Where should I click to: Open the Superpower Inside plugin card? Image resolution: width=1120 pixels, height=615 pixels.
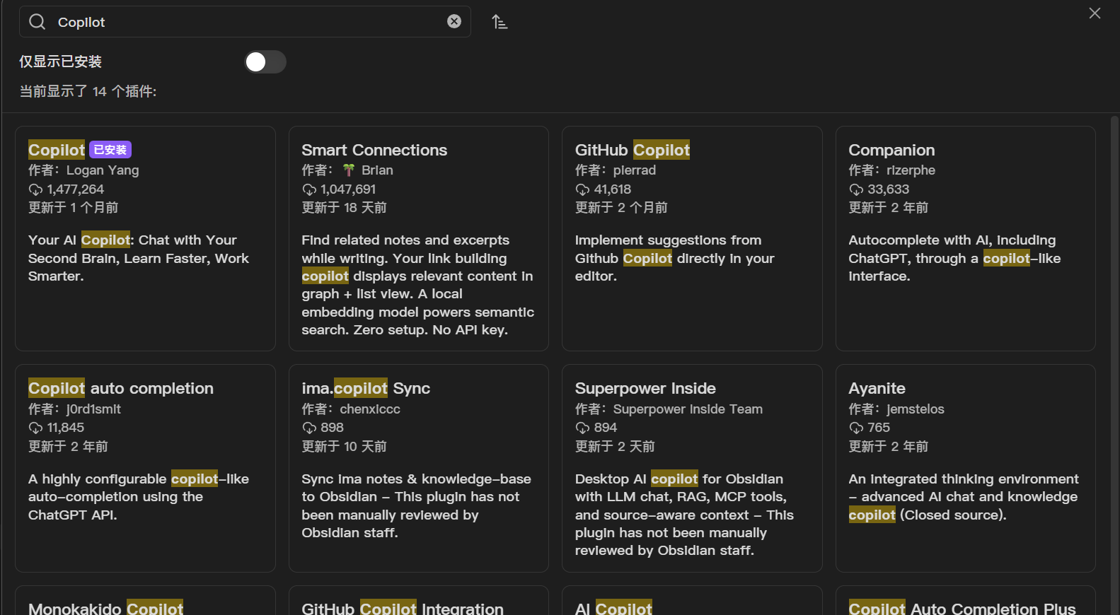[x=692, y=468]
